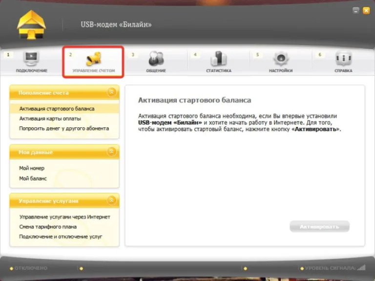375x281 pixels.
Task: Click the Отключено status indicator
Action: [x=28, y=268]
